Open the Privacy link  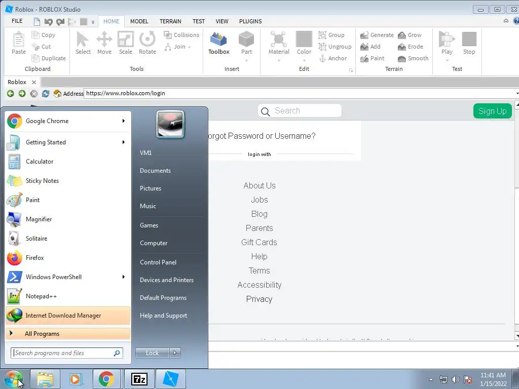click(x=259, y=299)
